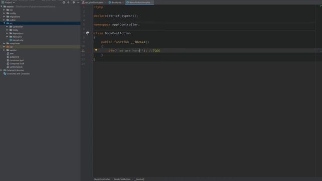This screenshot has width=322, height=181.
Task: Click the orange var folder icon
Action: click(8, 47)
